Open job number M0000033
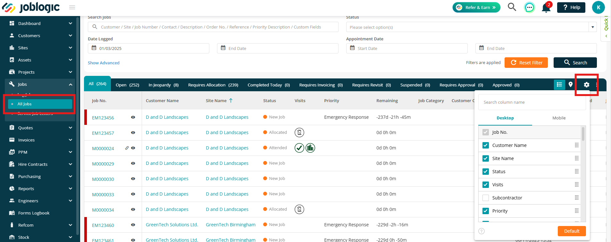Screen dimensions: 611x242 tap(103, 194)
